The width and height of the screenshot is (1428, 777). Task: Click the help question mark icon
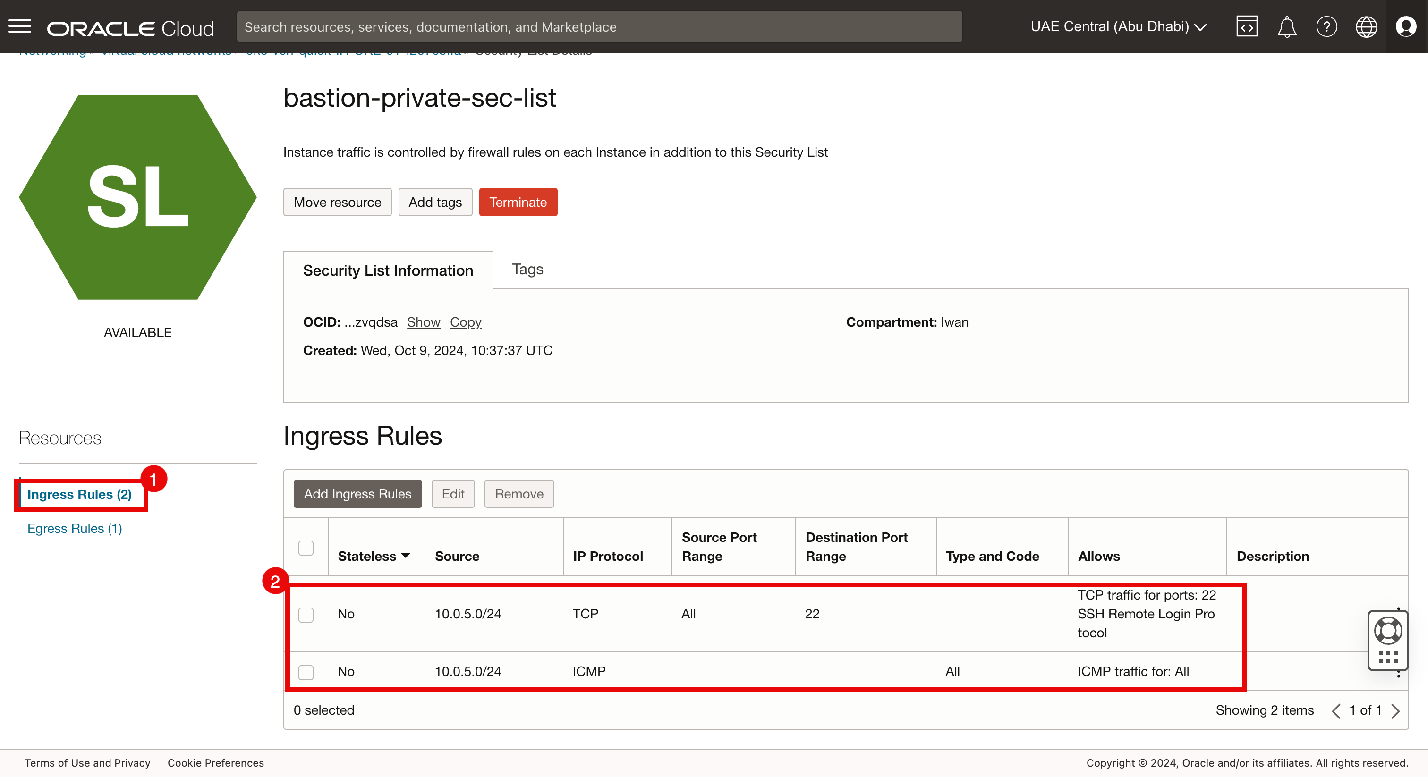click(1326, 26)
